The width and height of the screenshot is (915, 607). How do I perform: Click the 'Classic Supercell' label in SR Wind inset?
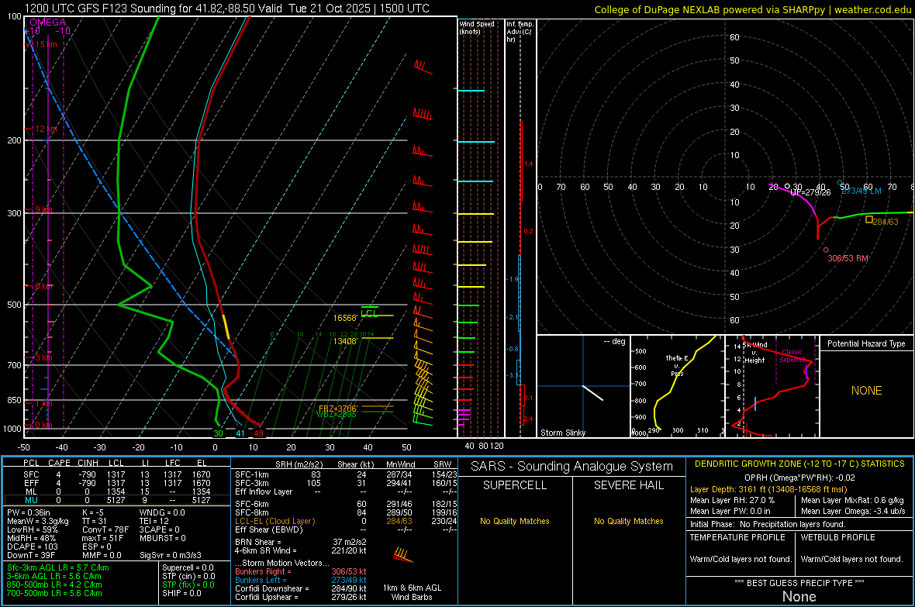point(792,356)
